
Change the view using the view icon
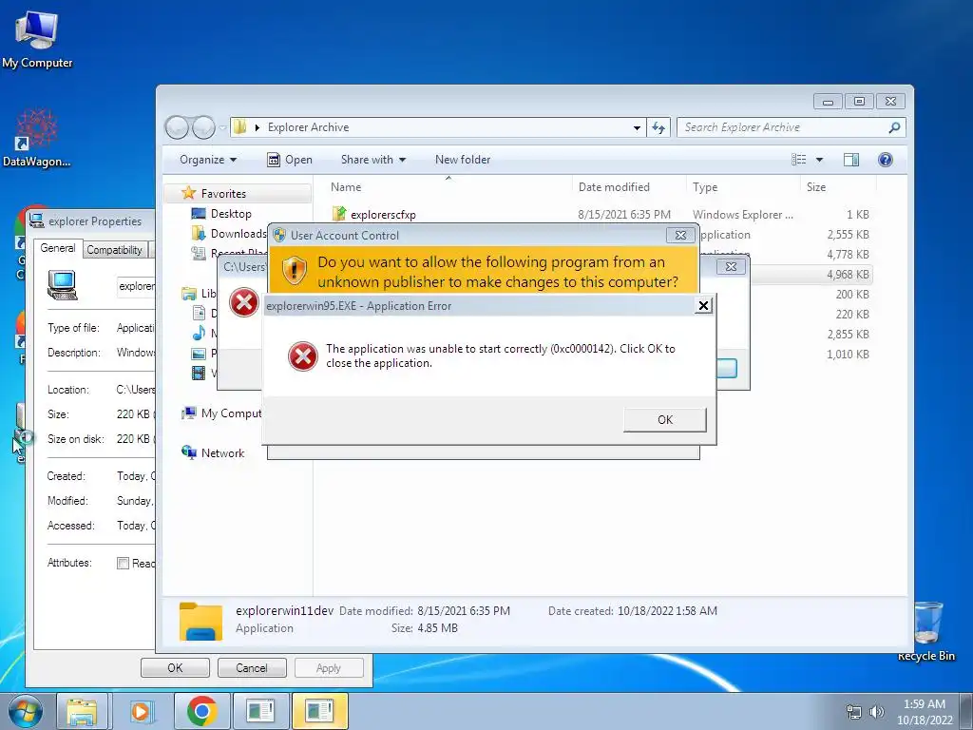click(799, 160)
